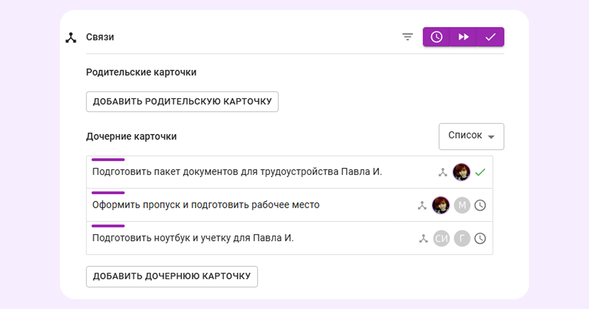The image size is (589, 309).
Task: Open card Подготовить пакет документов для трудоустройства
Action: (x=237, y=172)
